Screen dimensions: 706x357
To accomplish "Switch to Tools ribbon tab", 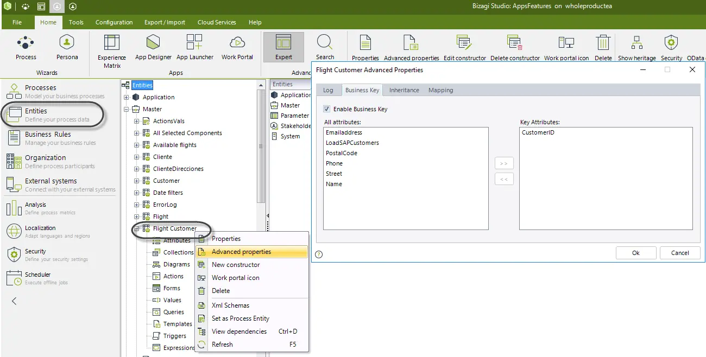I will 76,22.
